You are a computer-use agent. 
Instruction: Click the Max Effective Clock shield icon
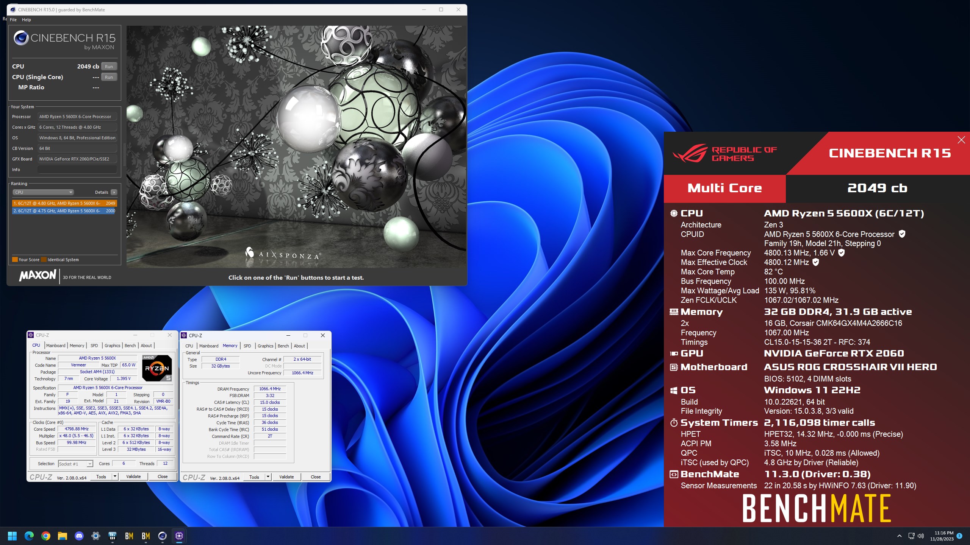click(x=816, y=262)
